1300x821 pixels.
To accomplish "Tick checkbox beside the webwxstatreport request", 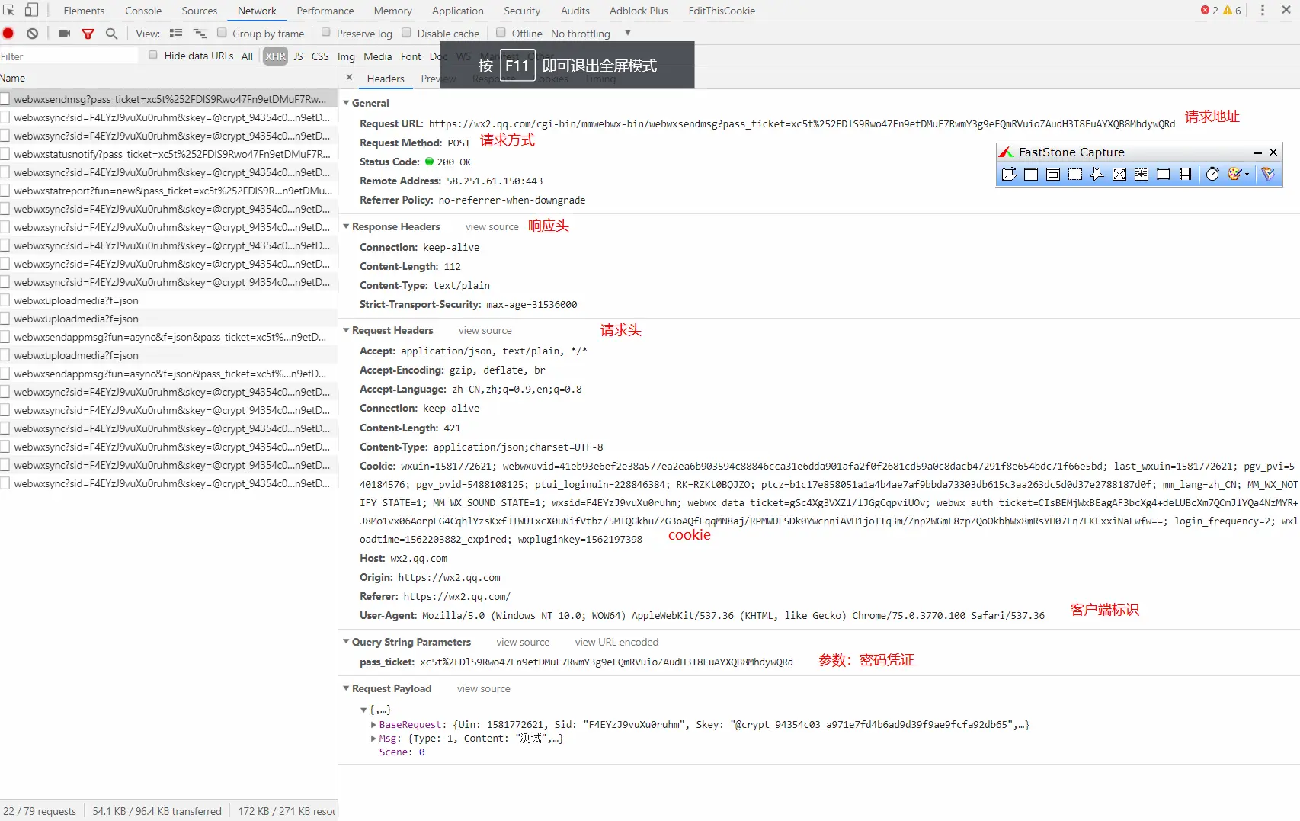I will [5, 191].
